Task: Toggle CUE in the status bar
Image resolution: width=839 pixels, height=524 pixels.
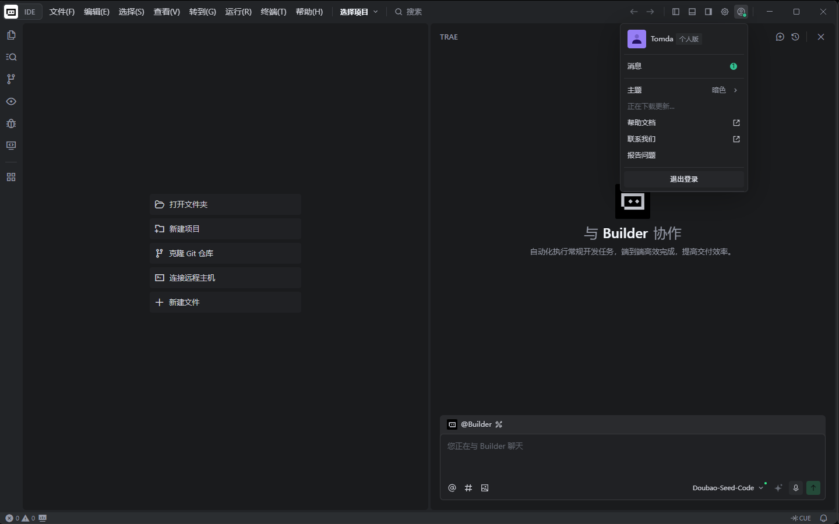Action: coord(801,518)
